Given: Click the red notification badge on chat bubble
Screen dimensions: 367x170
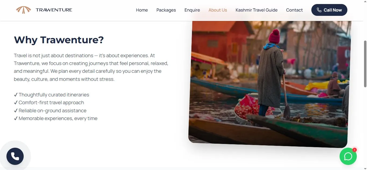Looking at the screenshot, I should [354, 150].
